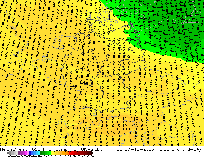Viewport: 204px width, 157px height.
Task: Click the dark blue segment of the color legend
Action: click(x=30, y=153)
